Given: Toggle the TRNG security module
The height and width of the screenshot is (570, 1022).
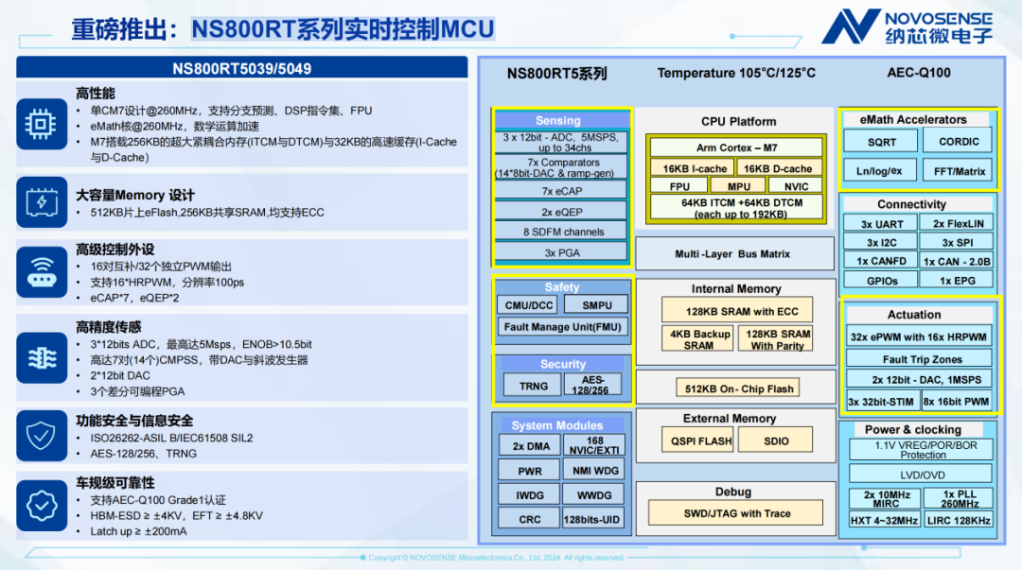Looking at the screenshot, I should pyautogui.click(x=532, y=386).
